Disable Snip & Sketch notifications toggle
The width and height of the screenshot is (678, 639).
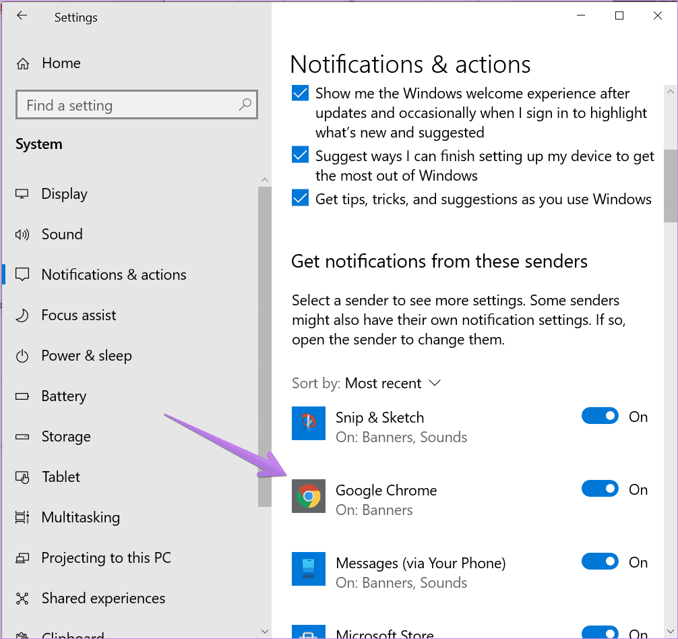pyautogui.click(x=600, y=417)
